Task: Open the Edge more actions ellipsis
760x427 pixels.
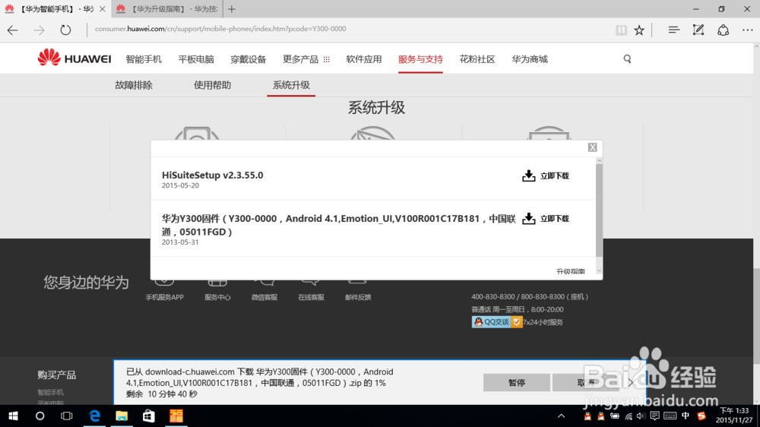Action: pyautogui.click(x=747, y=30)
